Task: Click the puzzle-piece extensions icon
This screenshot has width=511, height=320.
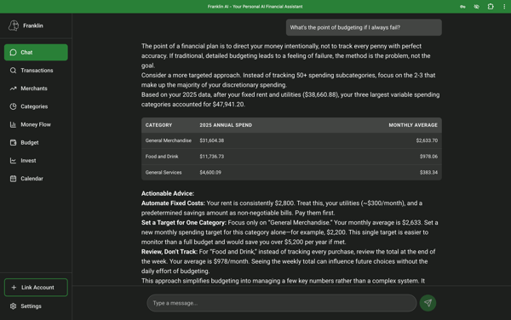Action: 491,7
